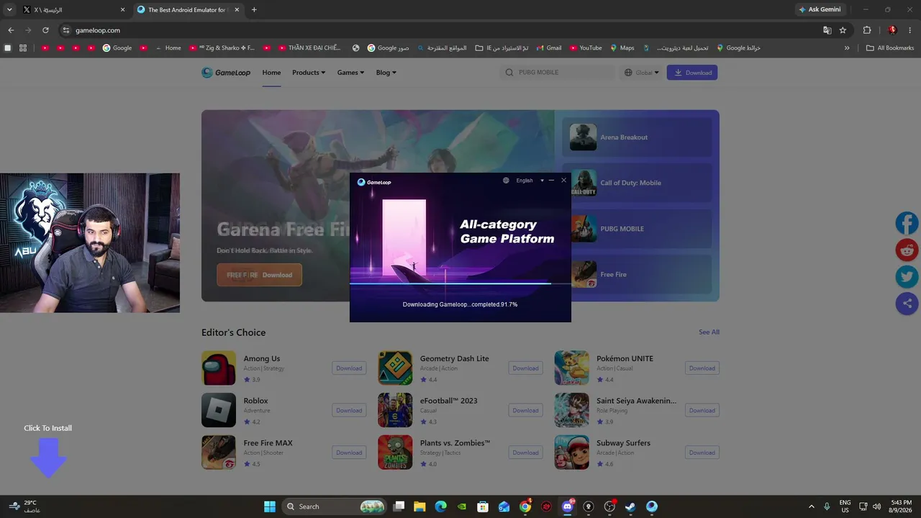Click the generic share icon on the right edge
921x518 pixels.
pyautogui.click(x=907, y=303)
